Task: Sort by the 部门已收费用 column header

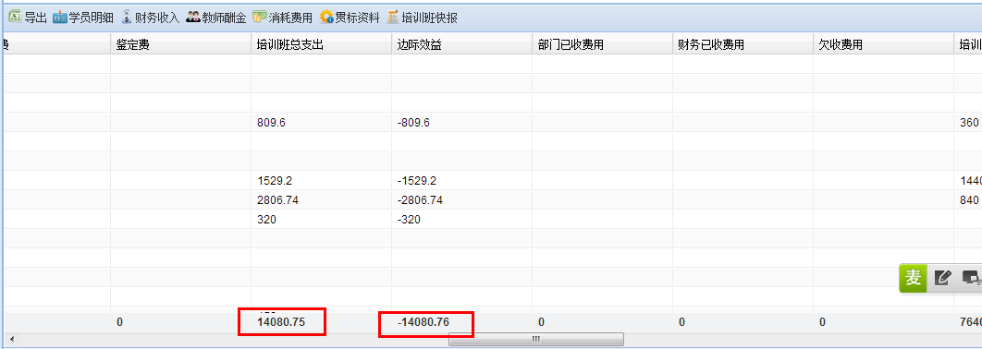Action: click(602, 44)
